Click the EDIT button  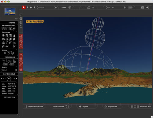pyautogui.click(x=130, y=7)
